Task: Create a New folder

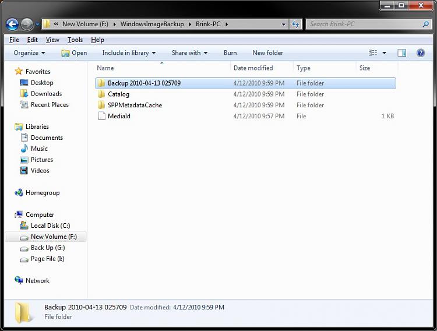Action: (x=267, y=52)
